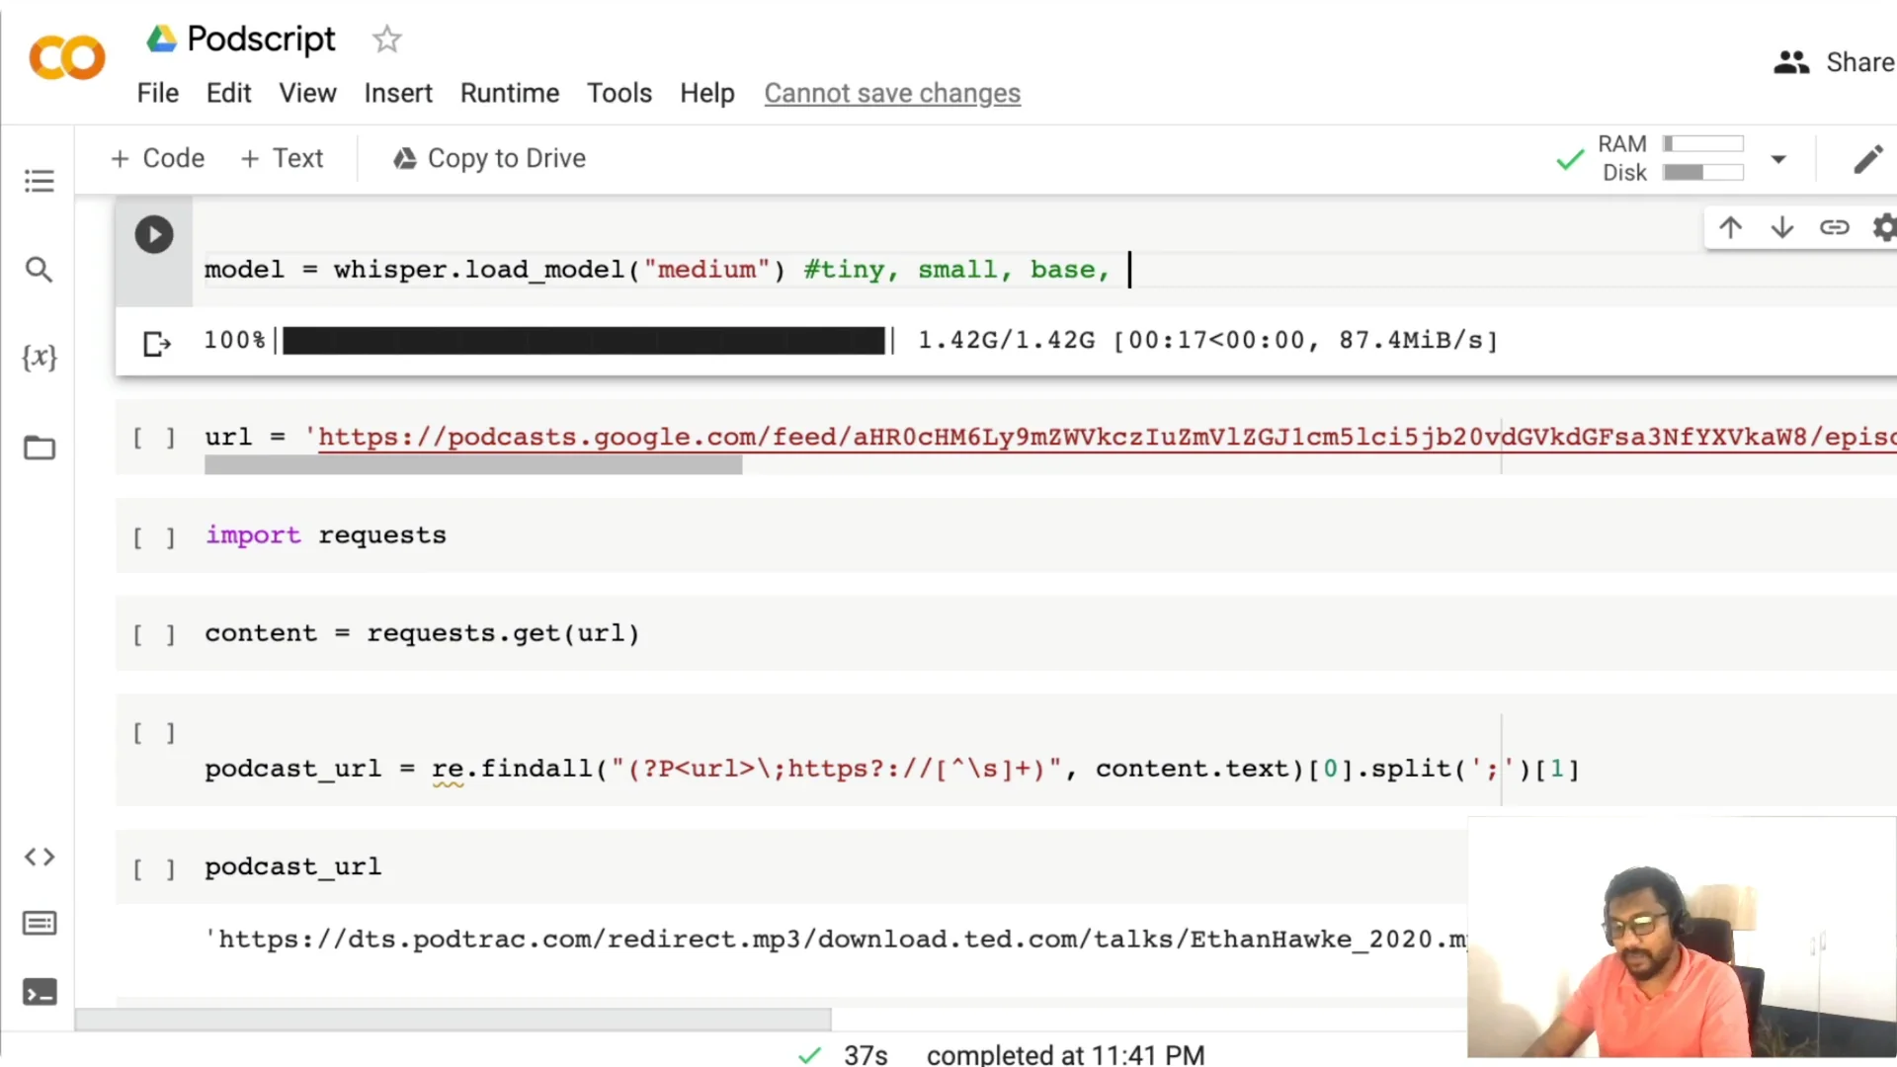Open the Runtime menu
Viewport: 1897px width, 1067px height.
pos(509,93)
